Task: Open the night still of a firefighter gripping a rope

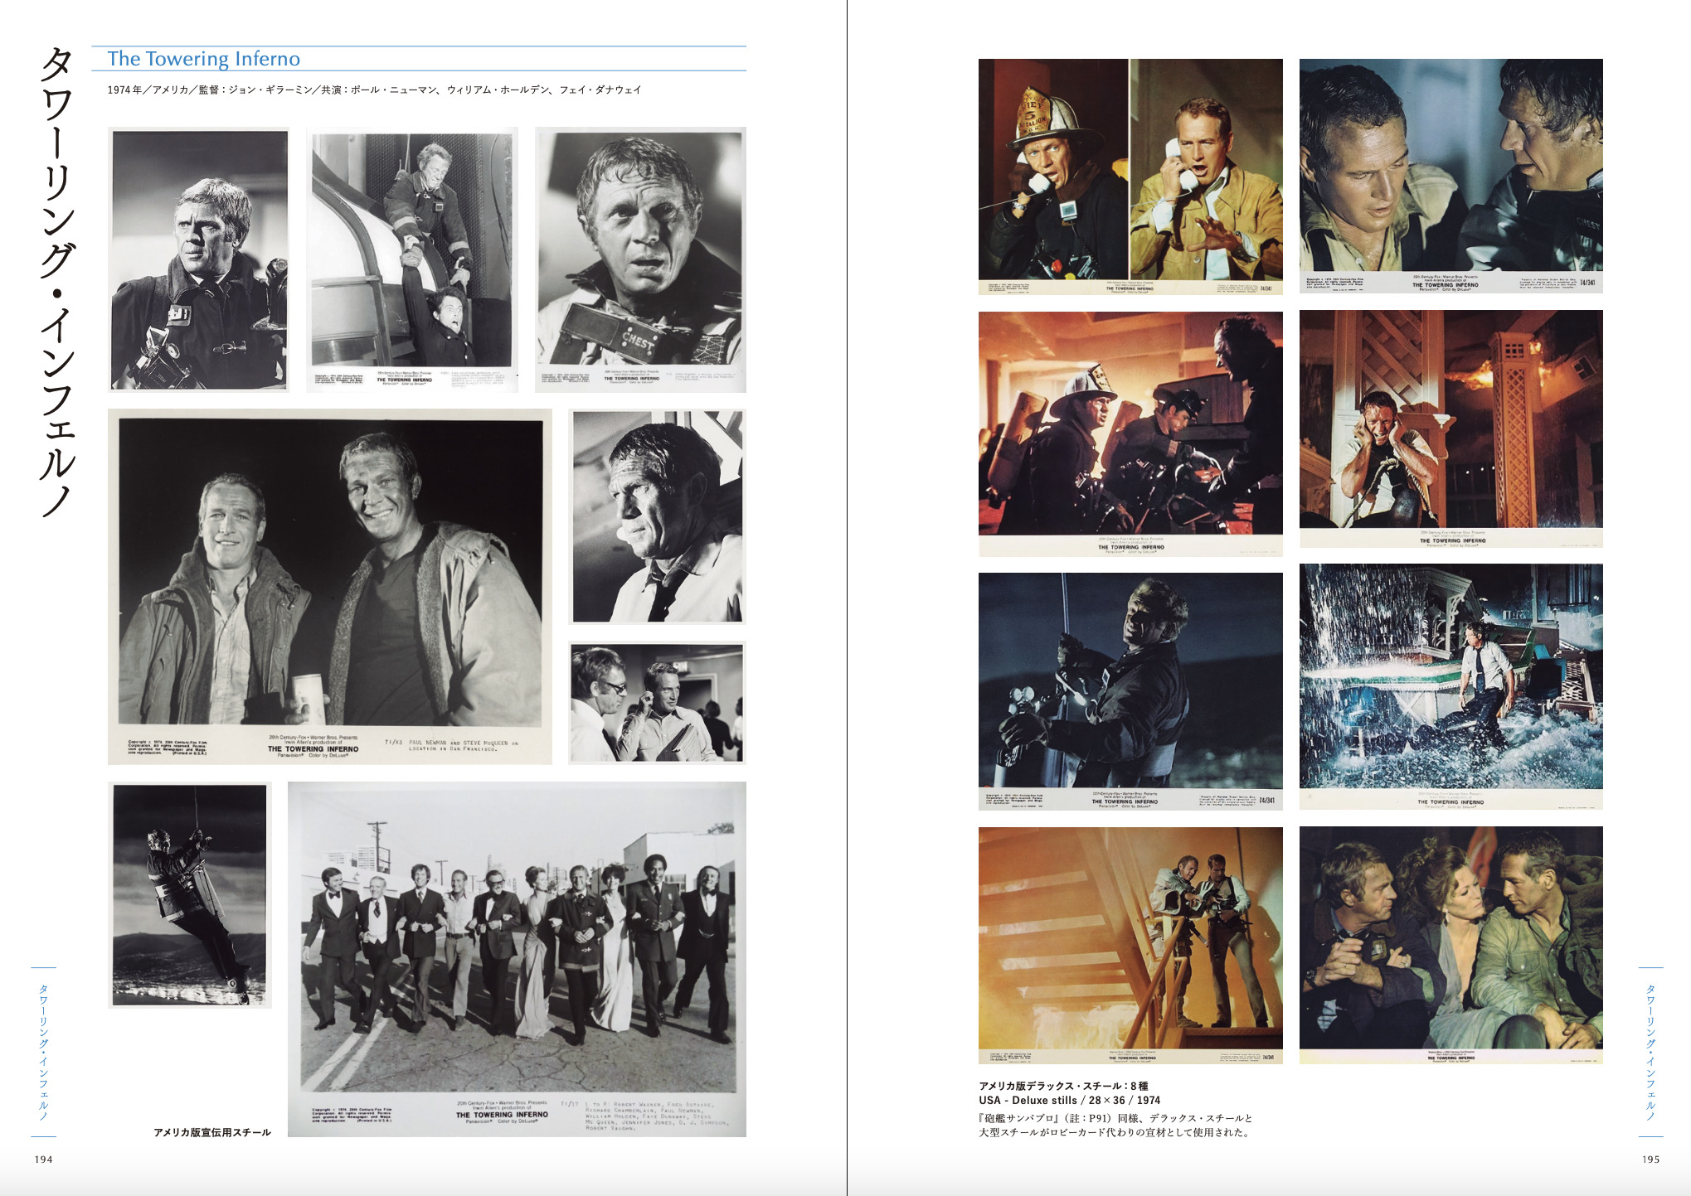Action: pyautogui.click(x=1130, y=691)
